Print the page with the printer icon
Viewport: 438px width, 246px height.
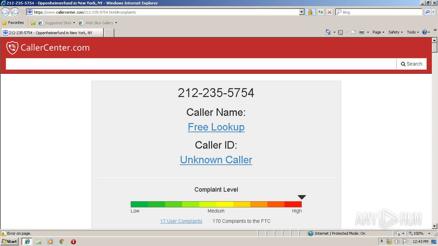click(362, 32)
